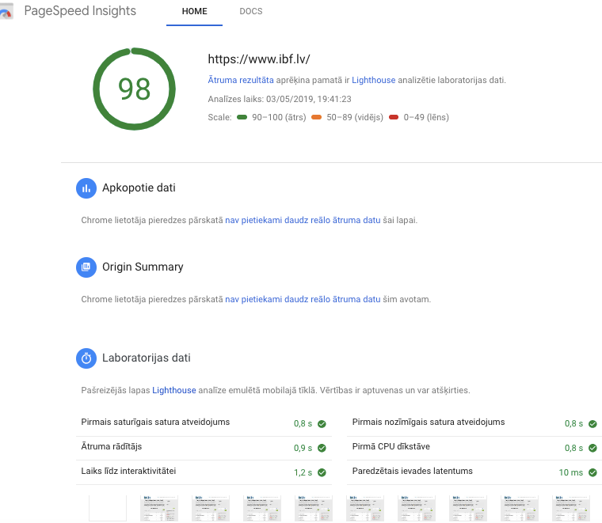Click the Apkopotie dati bar chart icon
Screen dimensions: 602x523
coord(86,188)
